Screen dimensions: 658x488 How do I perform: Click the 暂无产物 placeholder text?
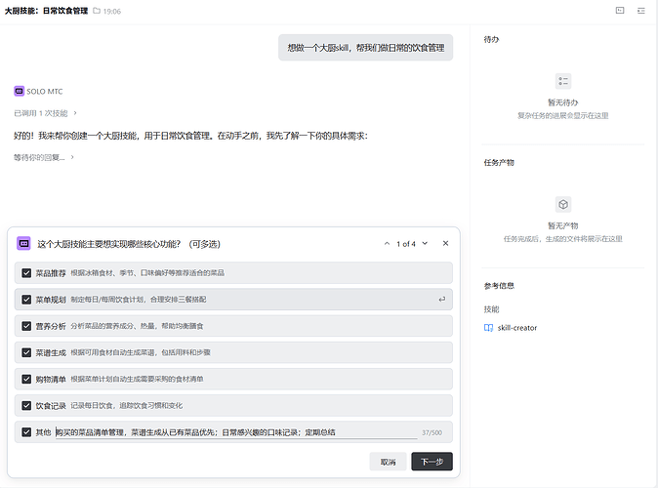coord(563,225)
